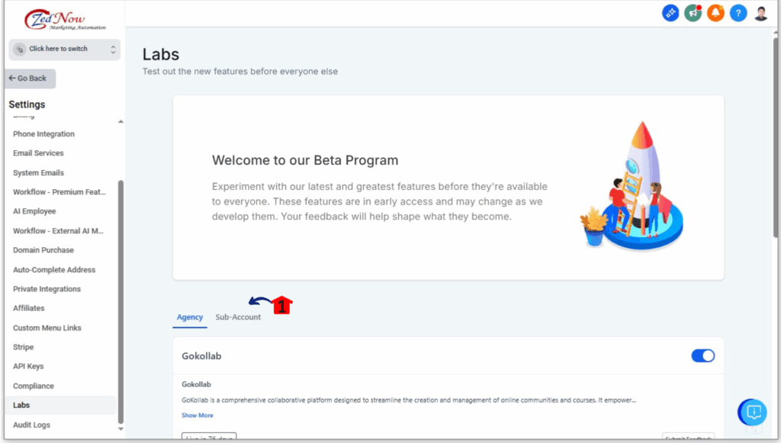Open Custom Menu Links settings
The image size is (781, 443).
tap(47, 328)
